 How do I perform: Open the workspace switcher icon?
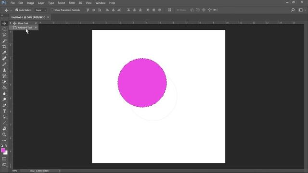coord(300,10)
